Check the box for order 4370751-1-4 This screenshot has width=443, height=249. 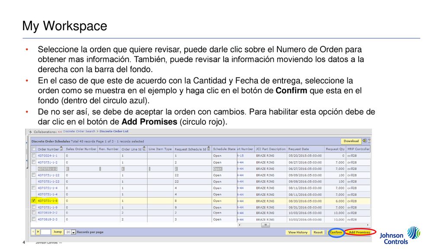pos(34,188)
